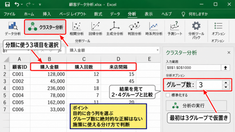Click the Redo arrow icon
Screen dimensions: 235x132
pyautogui.click(x=28, y=4)
